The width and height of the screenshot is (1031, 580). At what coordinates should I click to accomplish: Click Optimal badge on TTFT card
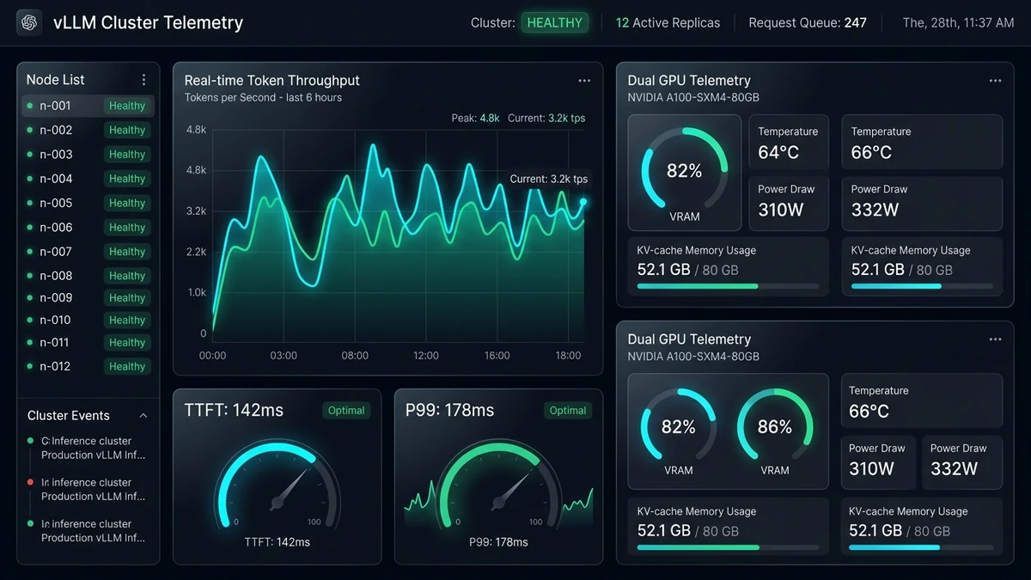pyautogui.click(x=346, y=411)
